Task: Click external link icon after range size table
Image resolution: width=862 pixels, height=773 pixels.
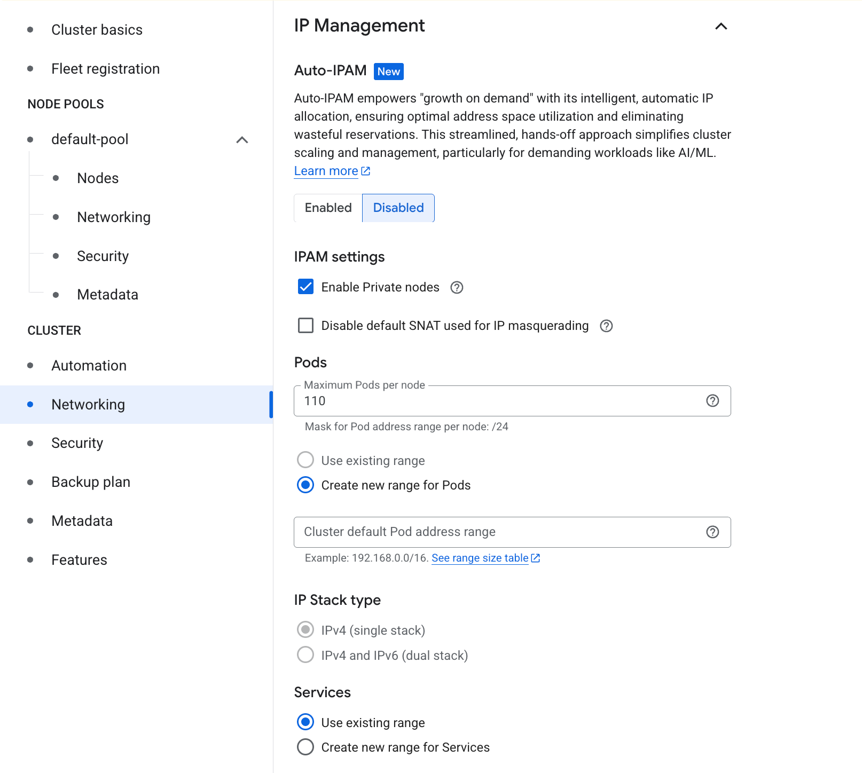Action: pos(536,558)
